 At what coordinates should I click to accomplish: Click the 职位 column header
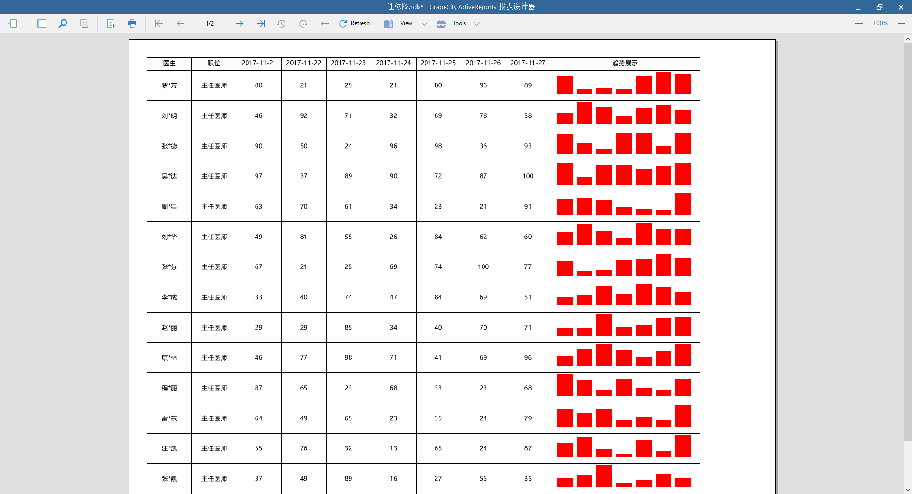[214, 63]
